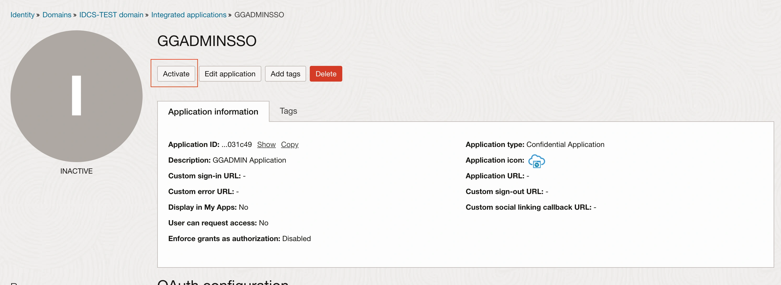This screenshot has width=781, height=285.
Task: Go to IDCS-TEST domain breadcrumb link
Action: 111,15
